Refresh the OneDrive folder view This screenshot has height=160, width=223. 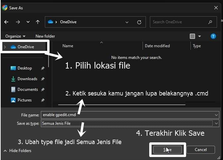coord(139,22)
